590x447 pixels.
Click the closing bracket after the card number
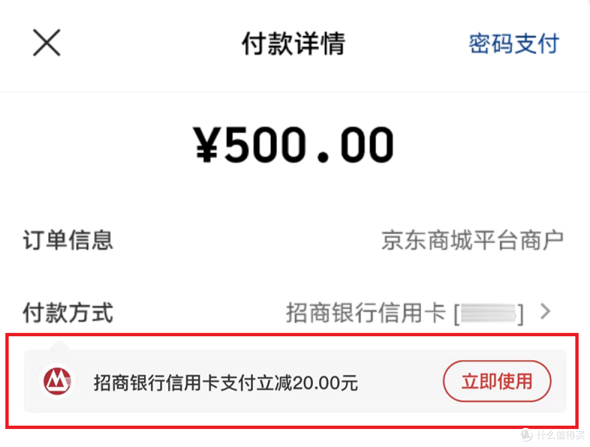click(521, 314)
